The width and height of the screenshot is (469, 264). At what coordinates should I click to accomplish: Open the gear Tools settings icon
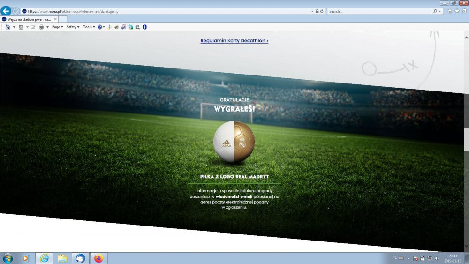(463, 11)
